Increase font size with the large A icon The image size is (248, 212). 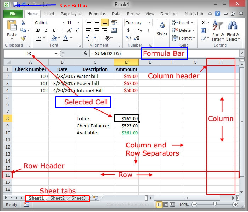[x=69, y=30]
